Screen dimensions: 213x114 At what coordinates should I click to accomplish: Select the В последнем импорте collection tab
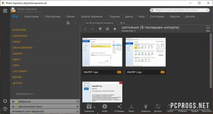[x=99, y=23]
